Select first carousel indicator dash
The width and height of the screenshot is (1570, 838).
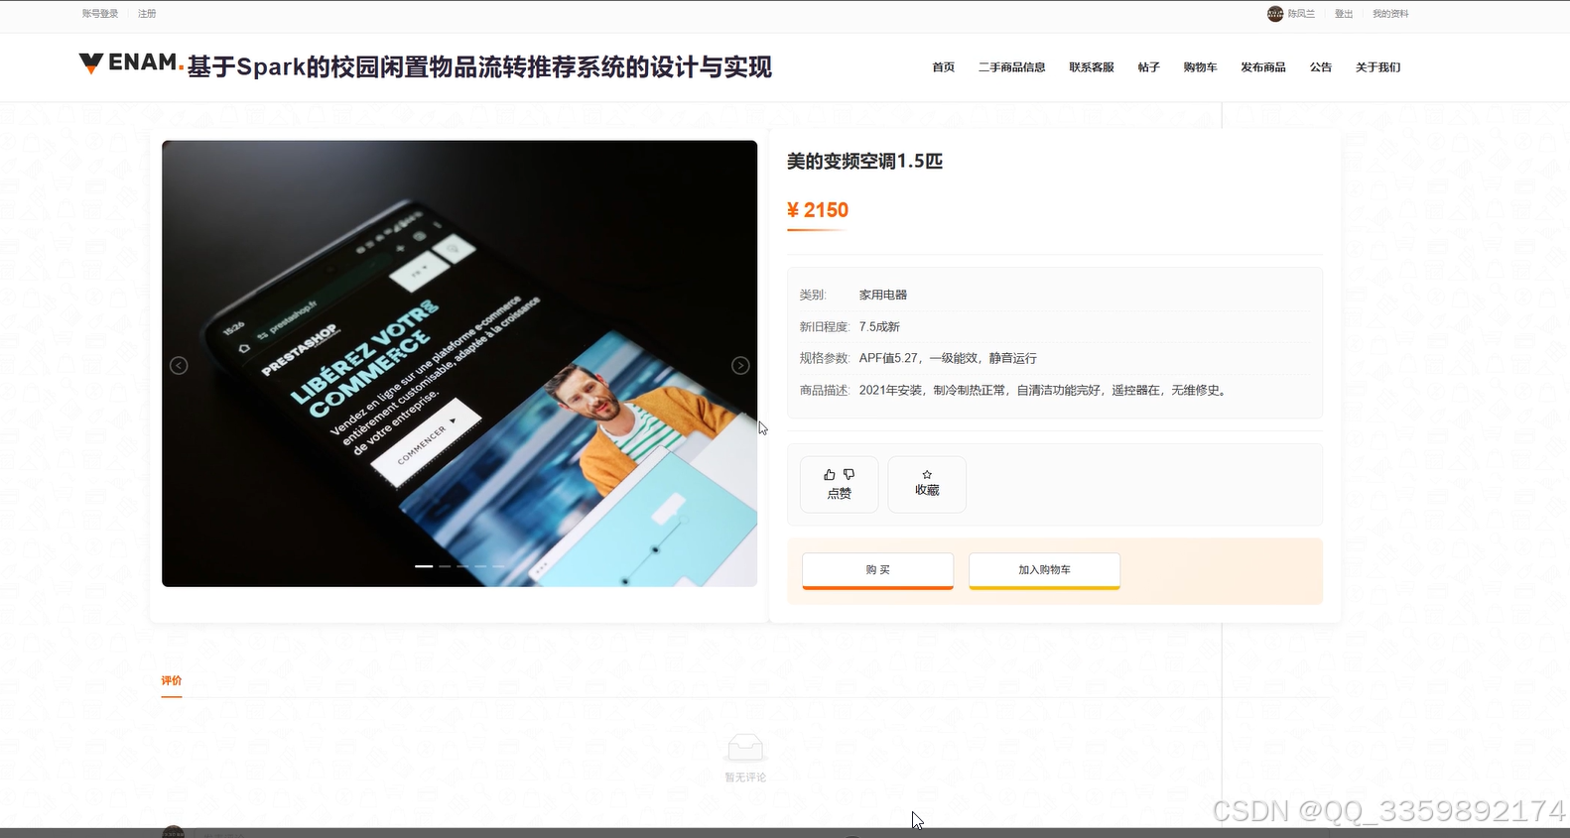pos(424,566)
